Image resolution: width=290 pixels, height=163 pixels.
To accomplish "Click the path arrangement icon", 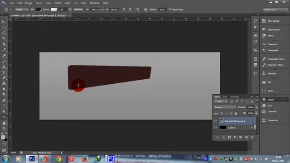I will 137,10.
